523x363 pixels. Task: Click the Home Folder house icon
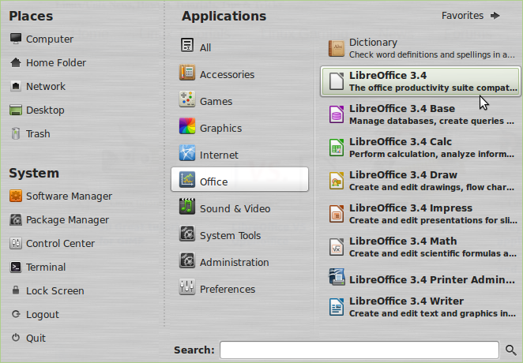click(x=16, y=62)
